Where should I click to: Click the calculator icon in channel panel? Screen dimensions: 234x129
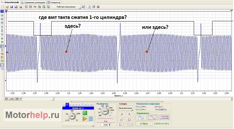click(x=91, y=119)
